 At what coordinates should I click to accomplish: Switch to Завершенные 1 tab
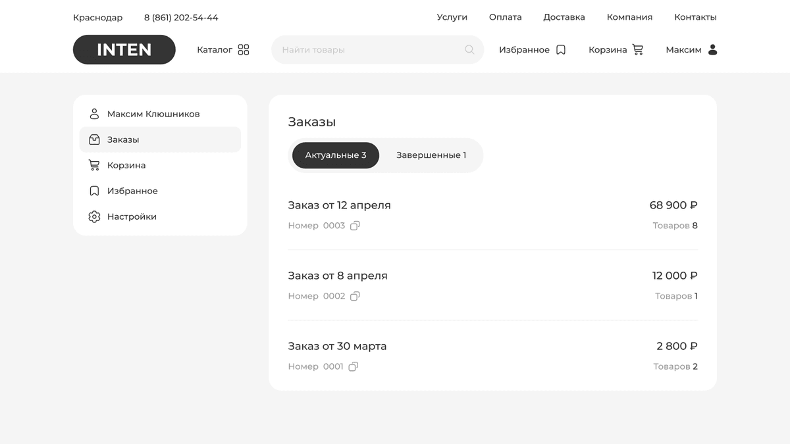[x=431, y=155]
